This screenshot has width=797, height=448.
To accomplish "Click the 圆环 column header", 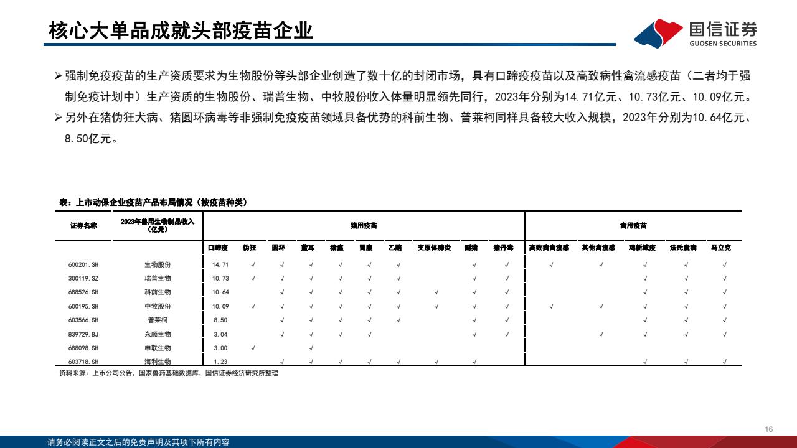I will [280, 248].
